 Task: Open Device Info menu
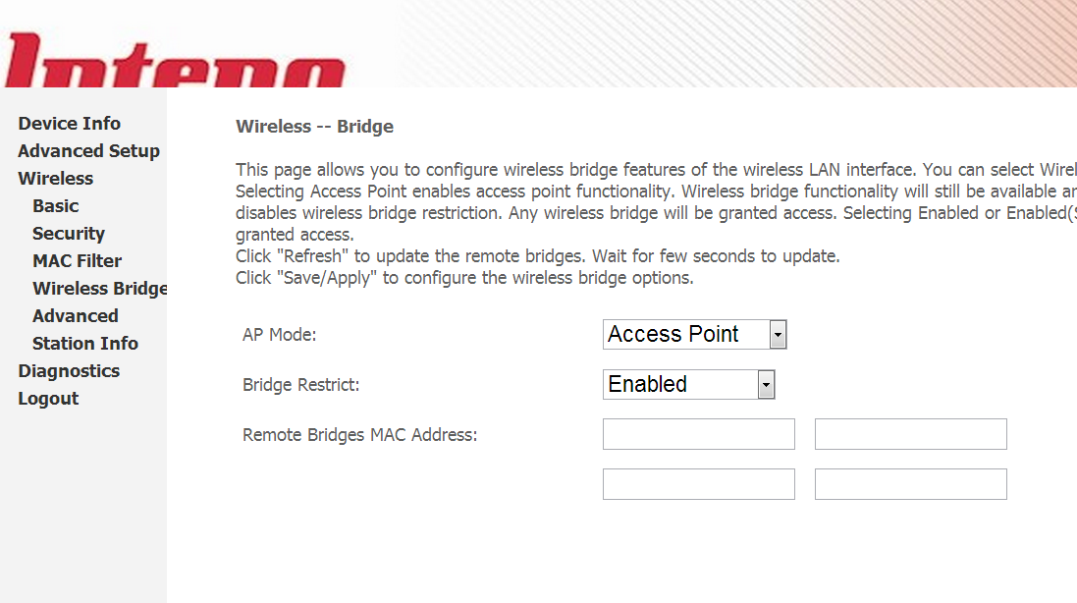70,124
